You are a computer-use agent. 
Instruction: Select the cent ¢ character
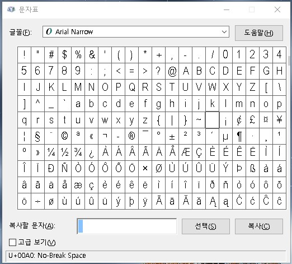[239, 120]
